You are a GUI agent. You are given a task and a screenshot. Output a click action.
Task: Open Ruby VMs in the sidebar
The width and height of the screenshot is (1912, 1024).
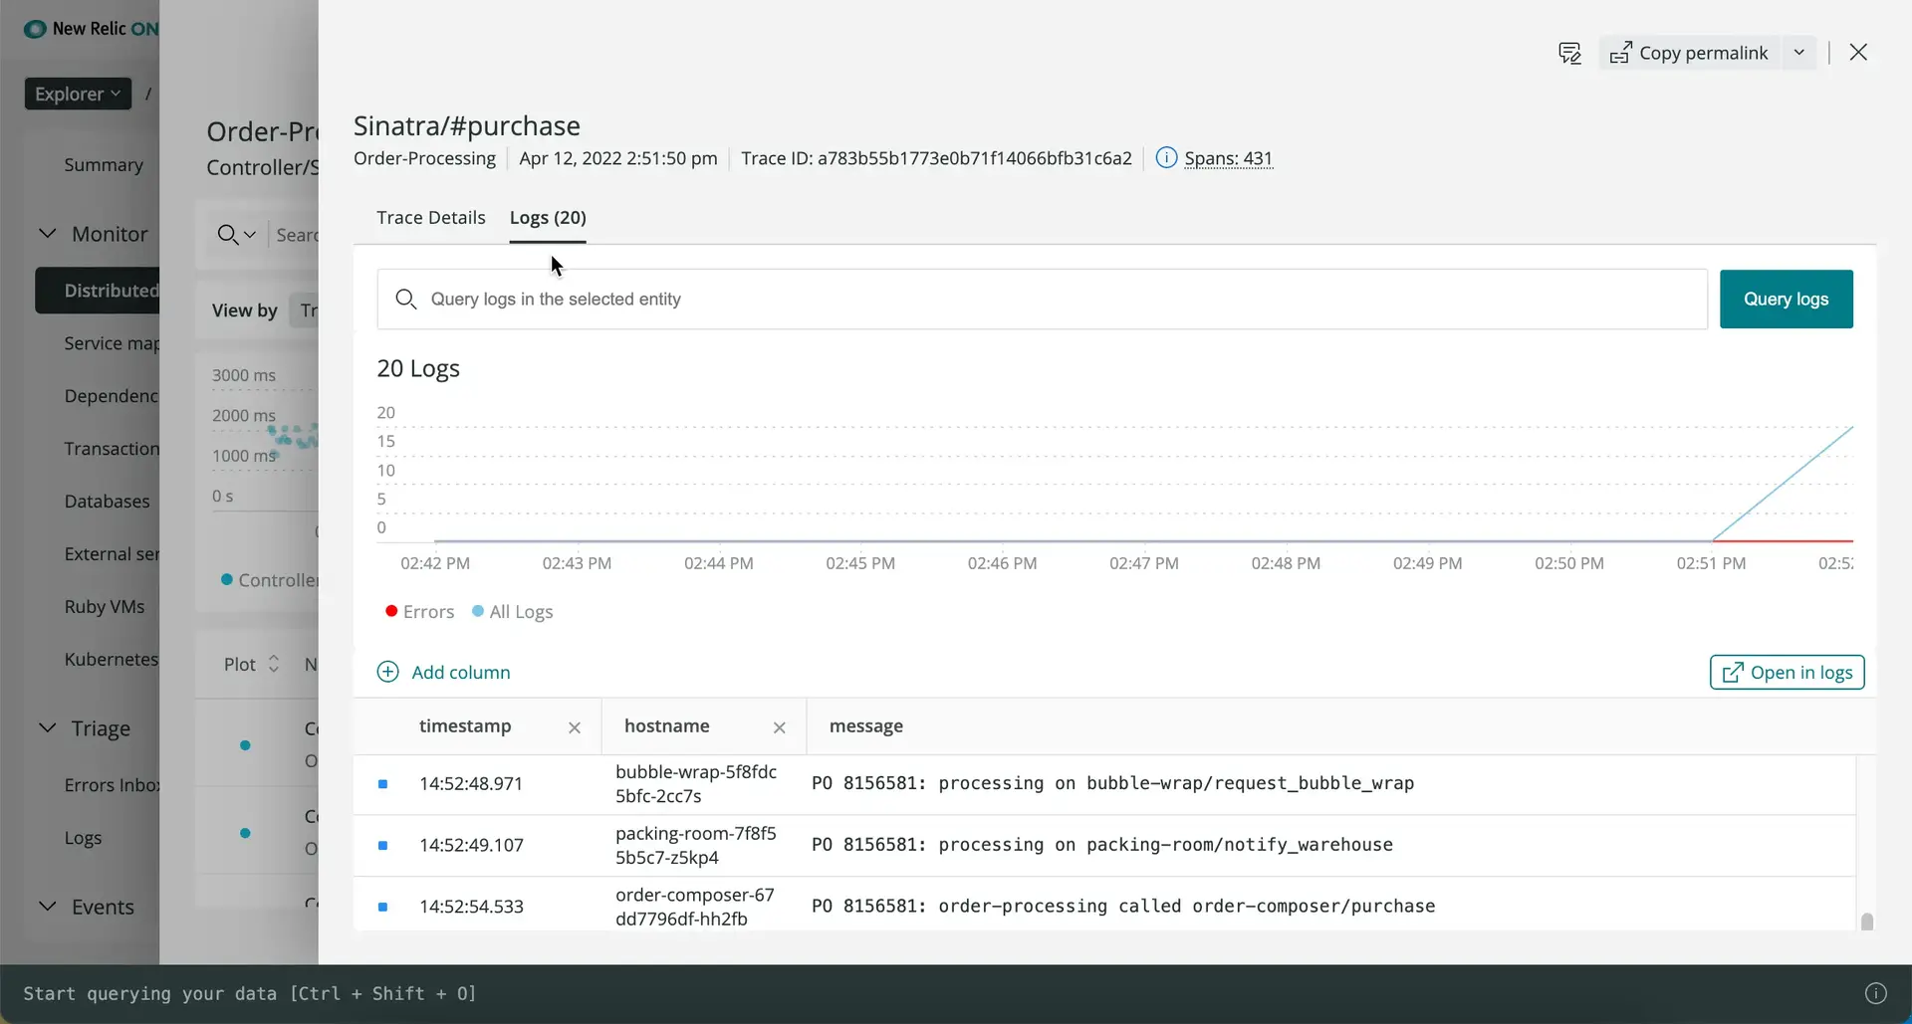(105, 607)
